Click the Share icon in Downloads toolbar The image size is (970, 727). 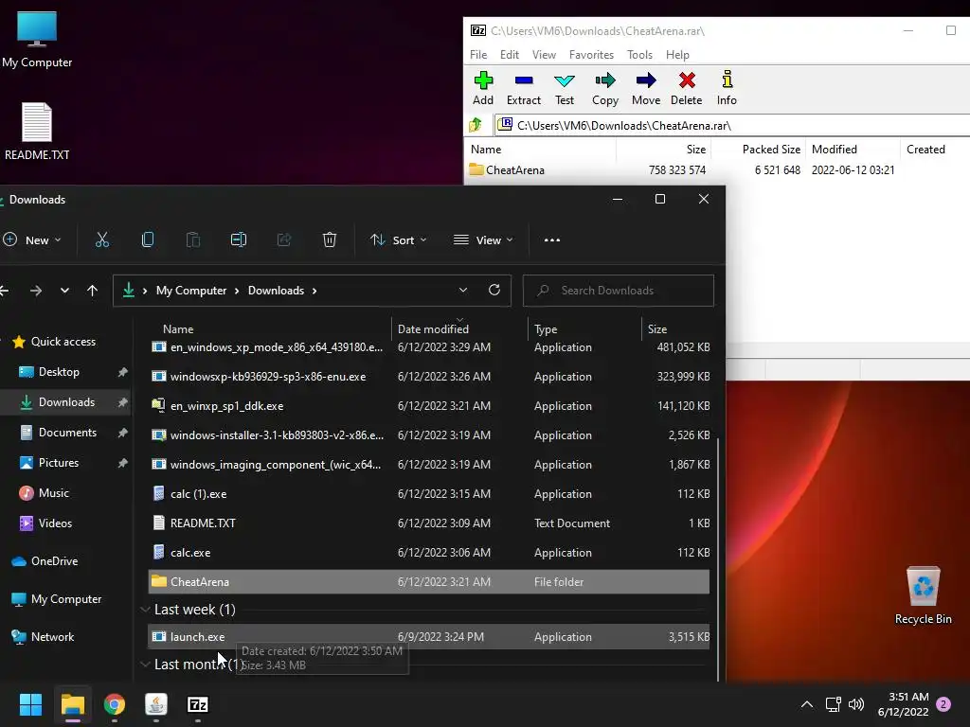(x=284, y=239)
